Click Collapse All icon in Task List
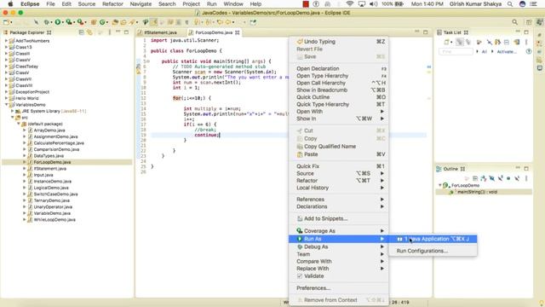The height and width of the screenshot is (307, 545). coord(507,42)
